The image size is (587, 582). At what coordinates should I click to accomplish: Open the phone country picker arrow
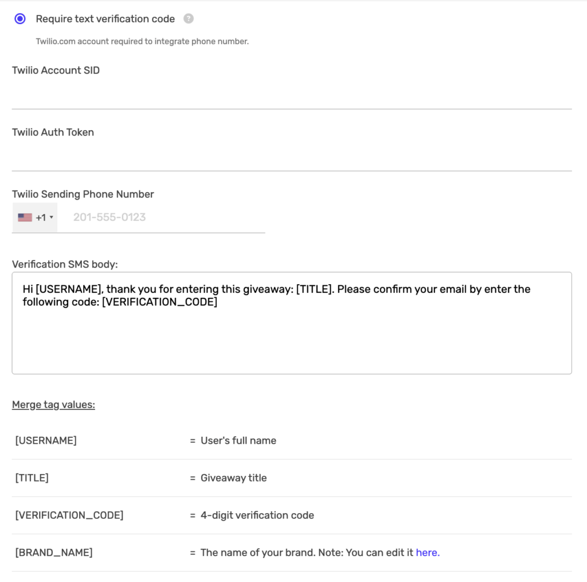[x=52, y=217]
